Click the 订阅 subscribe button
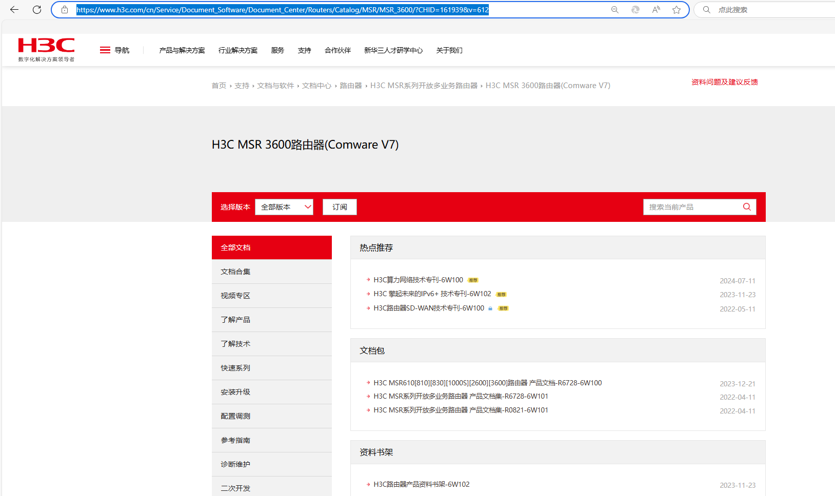This screenshot has height=496, width=835. click(340, 207)
